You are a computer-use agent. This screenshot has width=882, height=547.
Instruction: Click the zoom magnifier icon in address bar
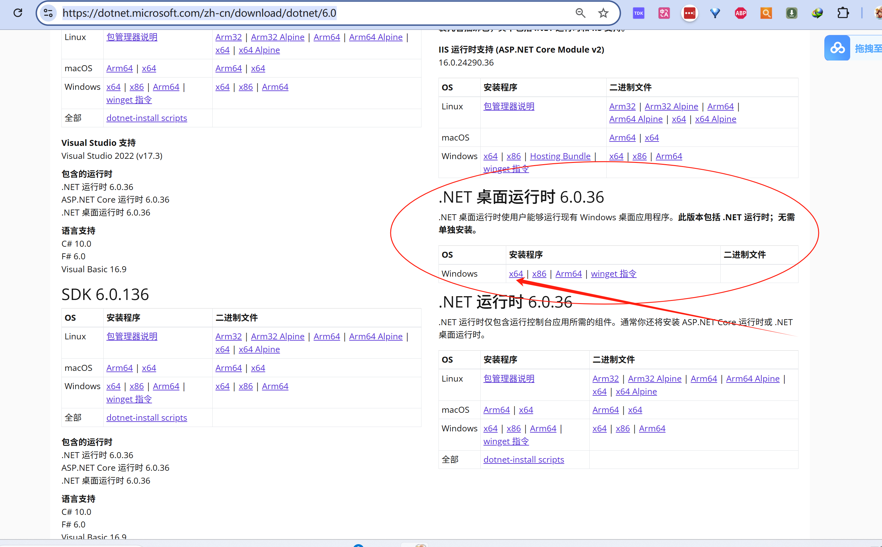pos(580,13)
